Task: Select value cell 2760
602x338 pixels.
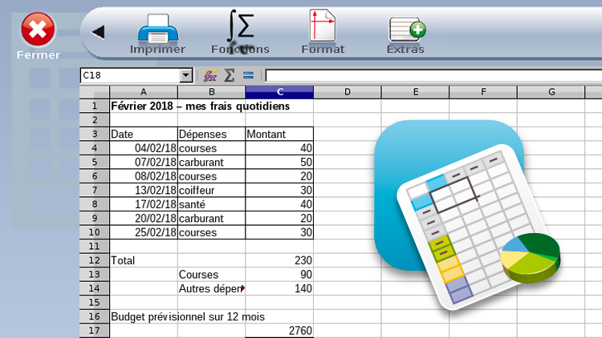Action: tap(279, 331)
